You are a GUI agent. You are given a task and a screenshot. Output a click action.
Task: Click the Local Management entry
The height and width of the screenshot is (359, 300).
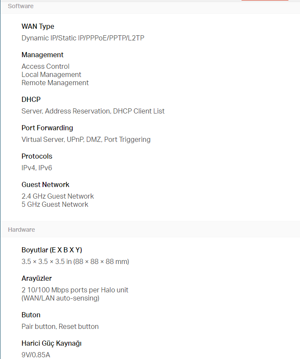[51, 74]
